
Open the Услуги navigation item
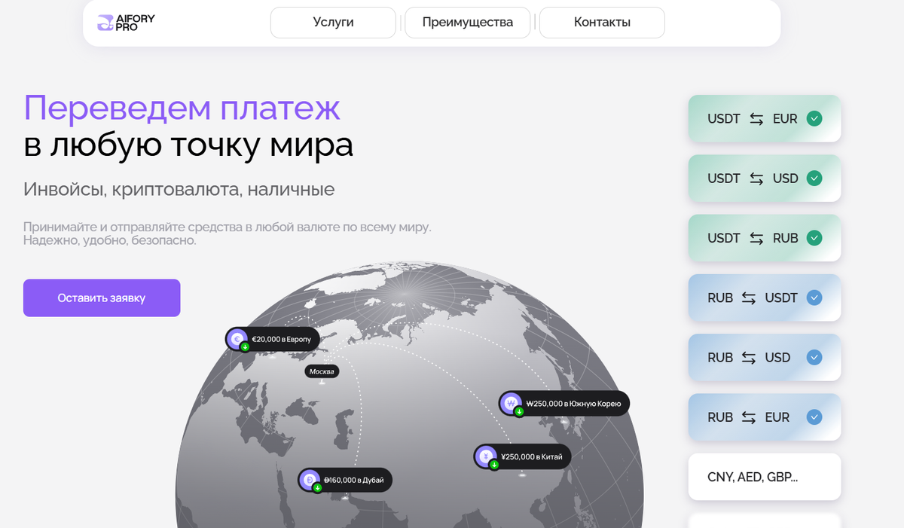pos(332,22)
